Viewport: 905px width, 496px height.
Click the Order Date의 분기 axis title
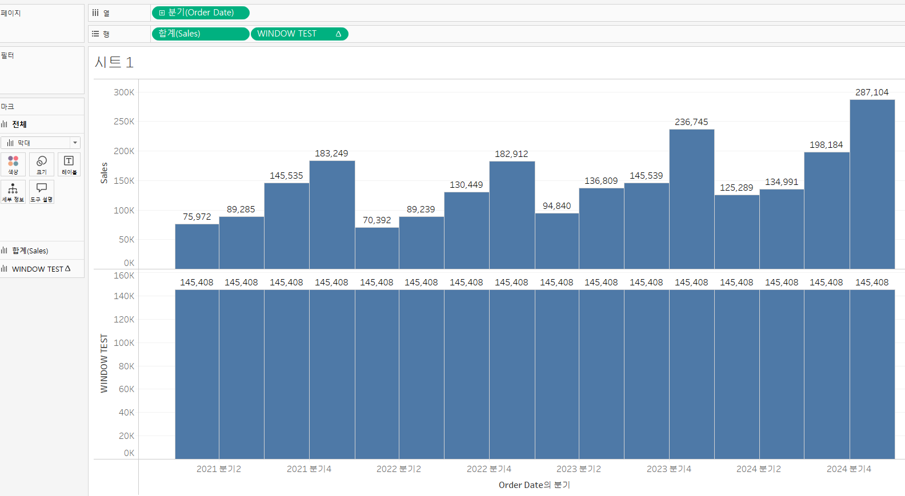point(534,485)
